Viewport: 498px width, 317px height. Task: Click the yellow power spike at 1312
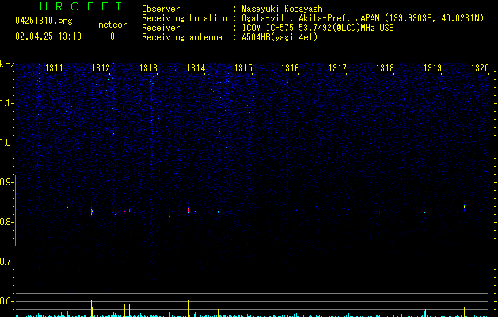click(x=92, y=308)
